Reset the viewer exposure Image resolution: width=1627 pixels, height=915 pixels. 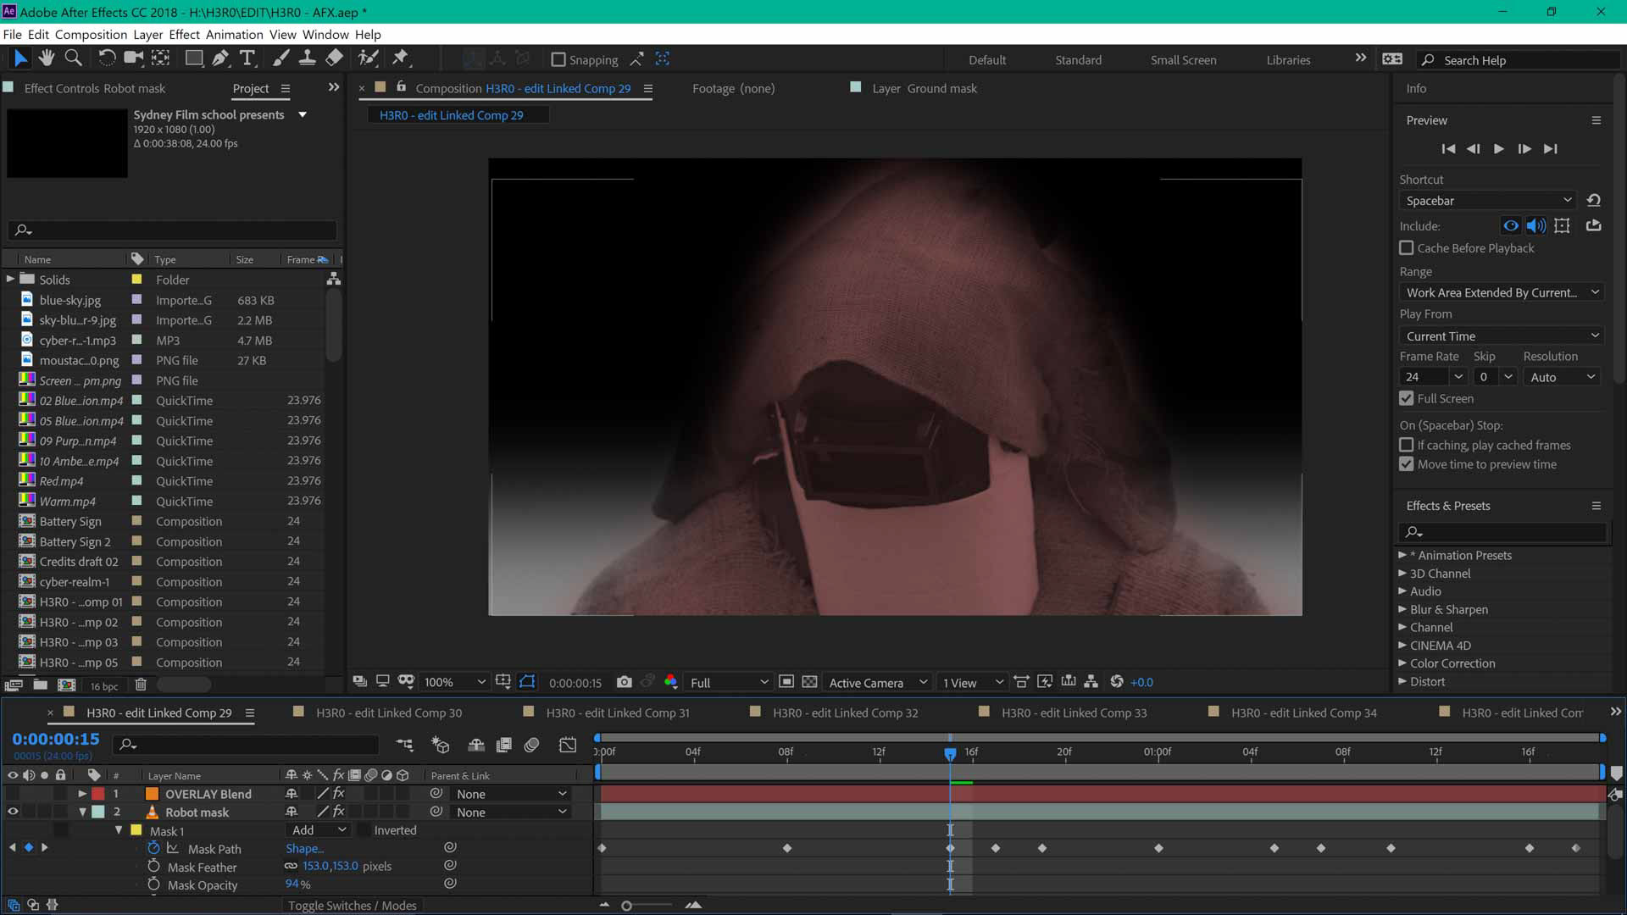(1117, 682)
